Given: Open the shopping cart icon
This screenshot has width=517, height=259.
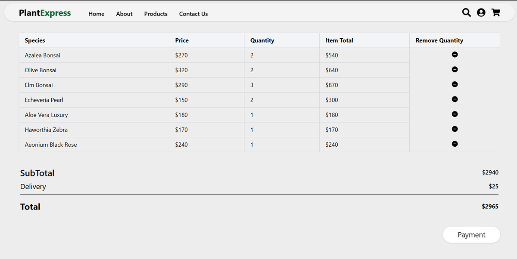Looking at the screenshot, I should (496, 13).
